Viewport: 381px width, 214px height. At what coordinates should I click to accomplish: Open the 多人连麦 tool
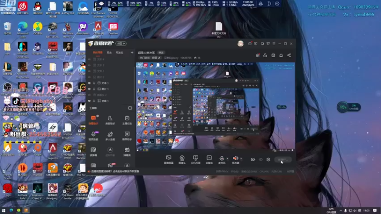point(110,136)
